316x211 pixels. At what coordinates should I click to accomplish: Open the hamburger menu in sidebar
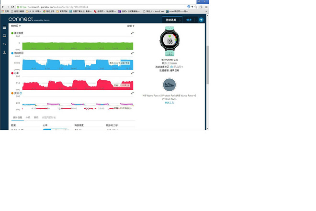4,27
